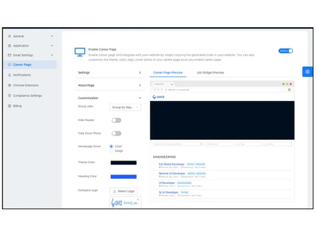The height and width of the screenshot is (237, 316).
Task: Collapse the Customization section chevron
Action: point(140,98)
